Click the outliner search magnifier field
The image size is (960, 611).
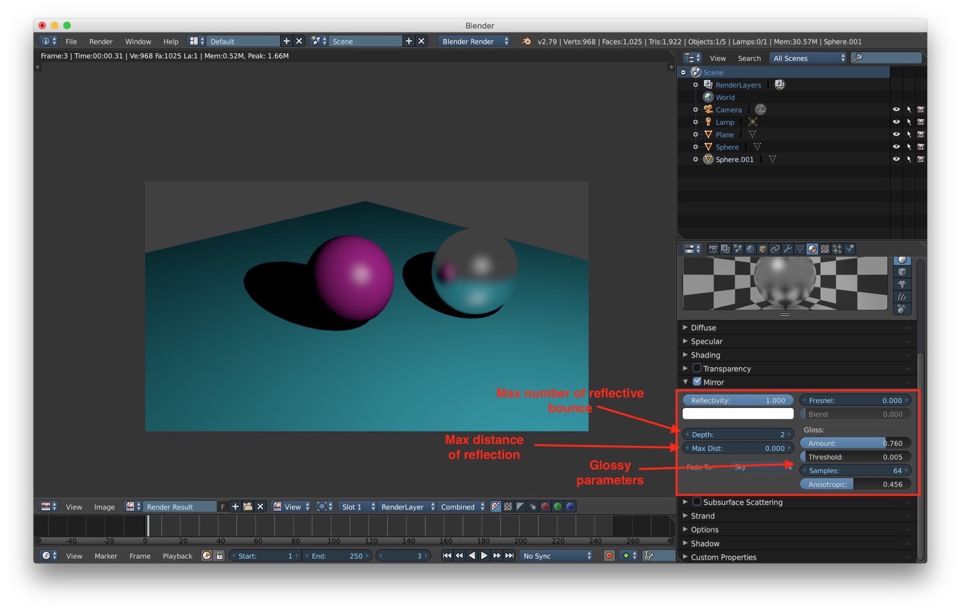[886, 58]
